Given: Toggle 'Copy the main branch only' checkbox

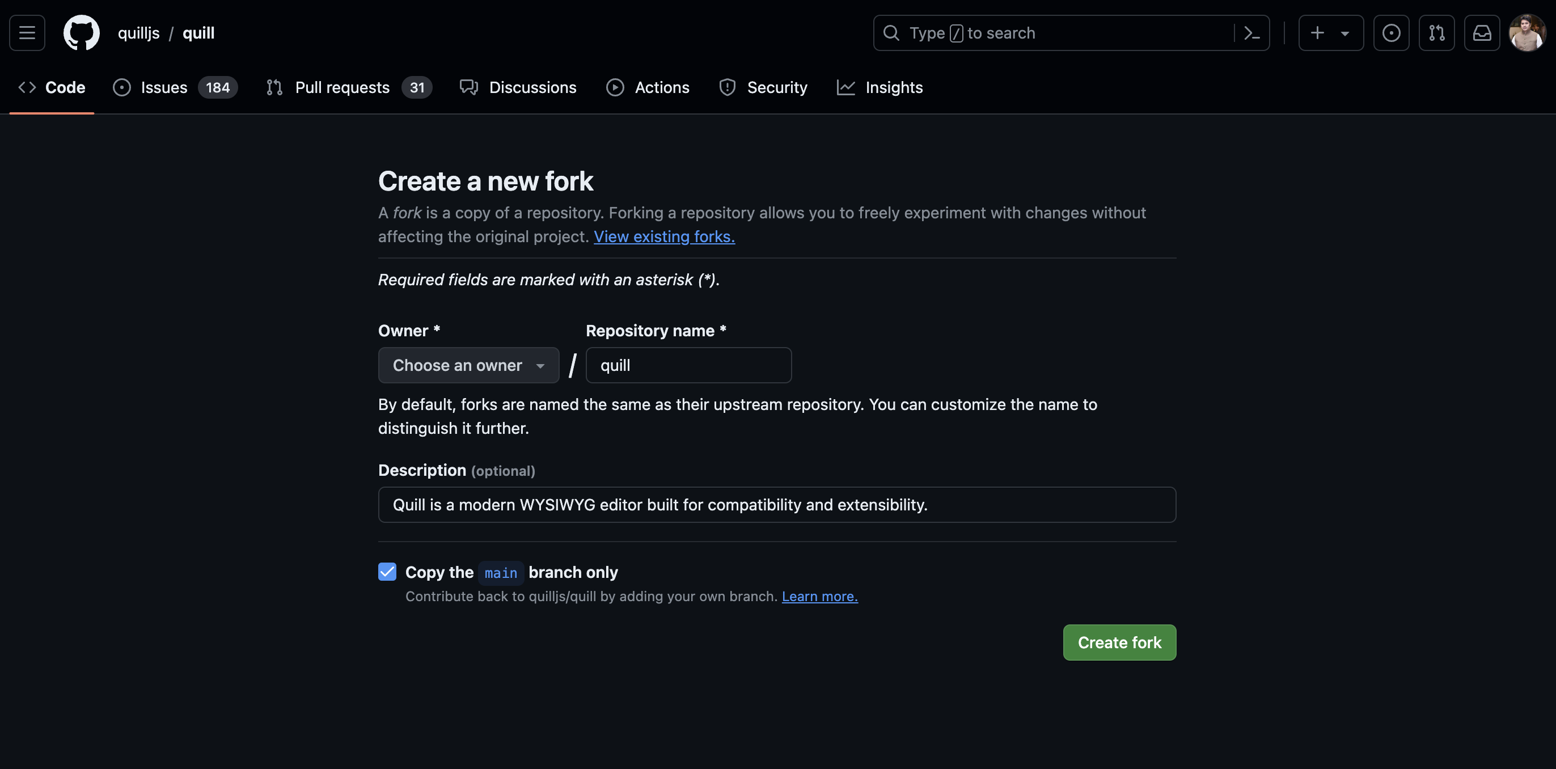Looking at the screenshot, I should click(387, 572).
